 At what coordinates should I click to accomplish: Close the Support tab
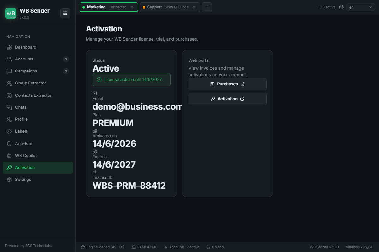click(x=194, y=7)
